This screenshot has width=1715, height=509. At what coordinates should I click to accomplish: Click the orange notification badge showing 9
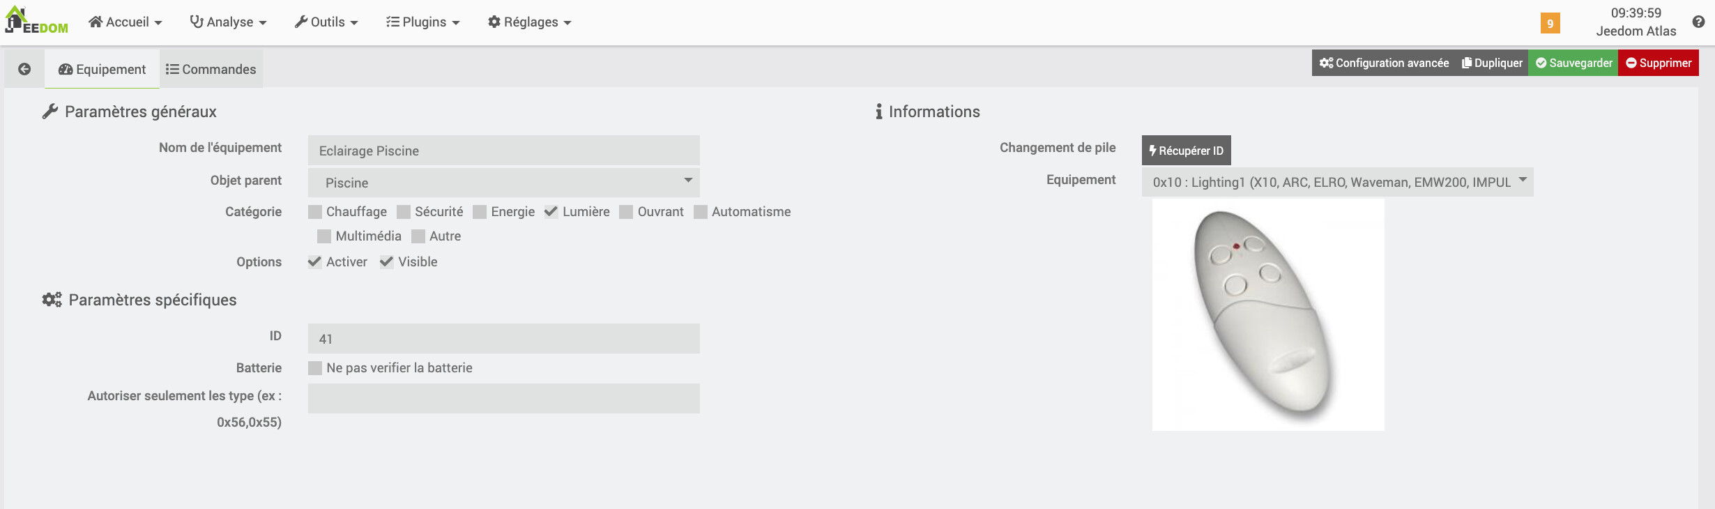[x=1550, y=23]
